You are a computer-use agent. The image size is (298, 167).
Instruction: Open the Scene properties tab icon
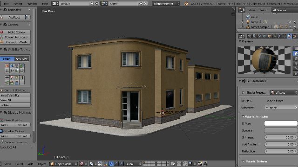point(259,36)
